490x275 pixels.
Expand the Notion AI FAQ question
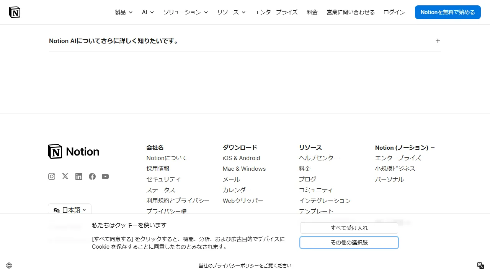click(438, 41)
